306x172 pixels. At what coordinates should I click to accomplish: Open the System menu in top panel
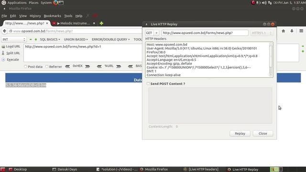pyautogui.click(x=46, y=3)
